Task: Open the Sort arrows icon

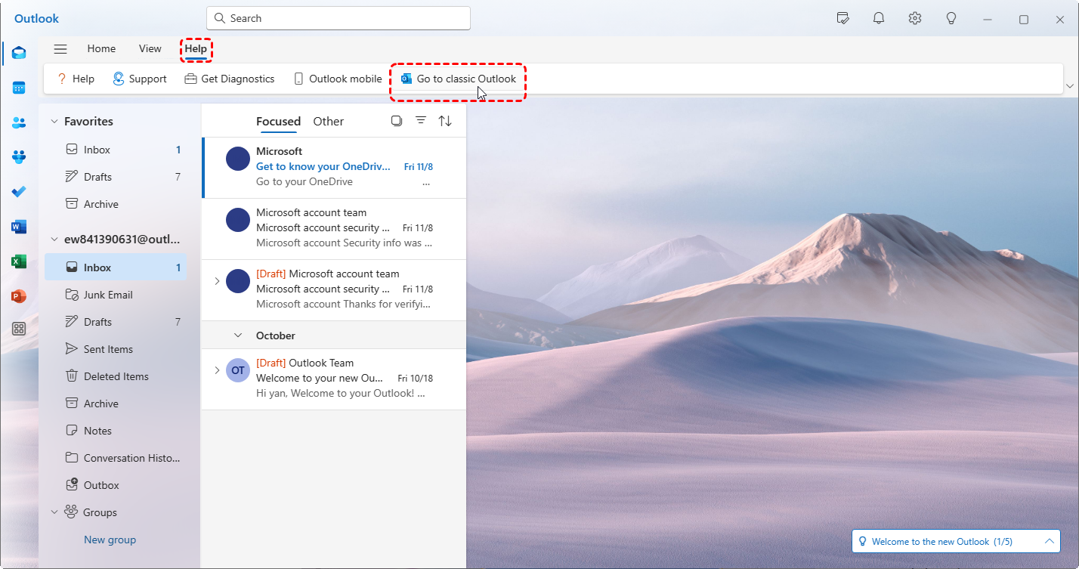Action: 445,121
